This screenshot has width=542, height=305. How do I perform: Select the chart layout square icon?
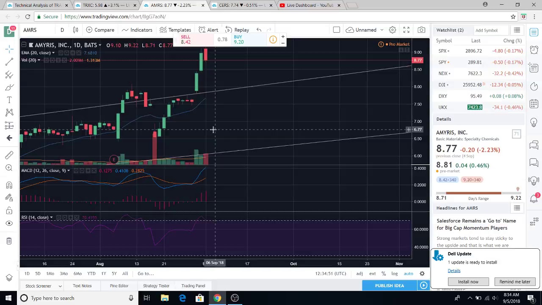(x=336, y=30)
